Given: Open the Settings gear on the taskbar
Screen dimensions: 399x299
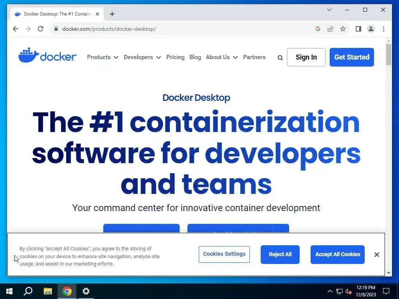Looking at the screenshot, I should [86, 291].
